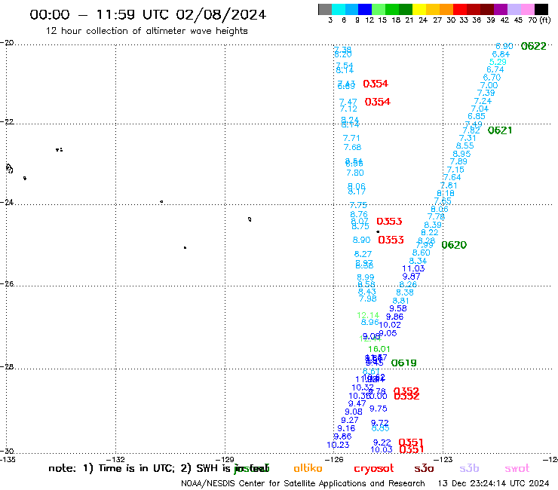Click the wave height value 10.23
The height and width of the screenshot is (490, 558).
338,445
